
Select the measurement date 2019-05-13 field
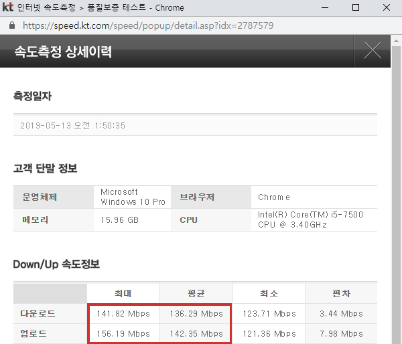pyautogui.click(x=195, y=126)
